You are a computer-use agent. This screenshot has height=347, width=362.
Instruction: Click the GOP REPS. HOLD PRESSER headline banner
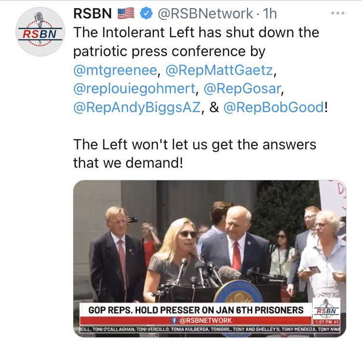tap(196, 310)
